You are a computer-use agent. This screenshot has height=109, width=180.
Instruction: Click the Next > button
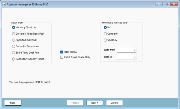click(94, 103)
